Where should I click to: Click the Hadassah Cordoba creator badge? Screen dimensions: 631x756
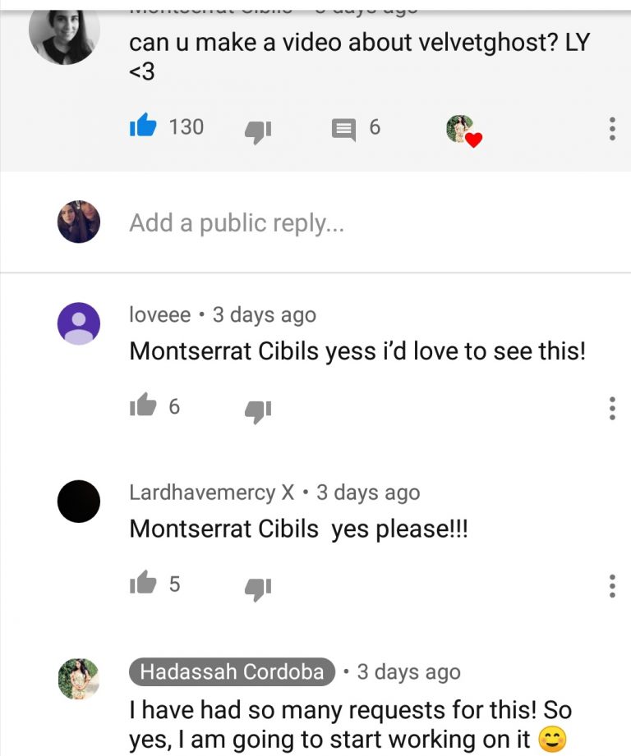[232, 671]
